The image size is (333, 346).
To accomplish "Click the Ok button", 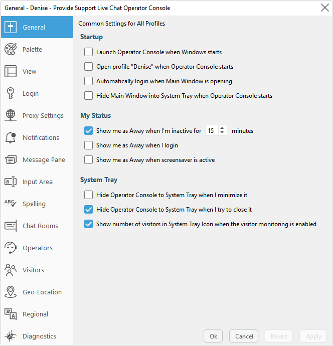I will (213, 336).
